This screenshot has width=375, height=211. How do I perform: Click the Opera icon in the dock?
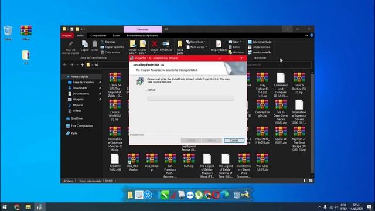click(x=216, y=195)
